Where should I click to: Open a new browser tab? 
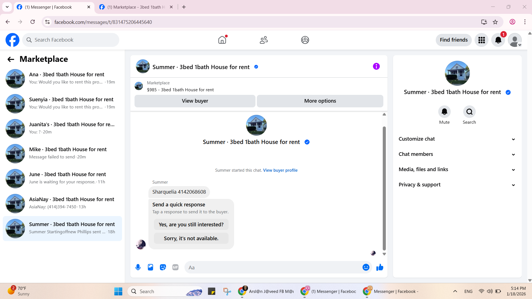click(184, 7)
